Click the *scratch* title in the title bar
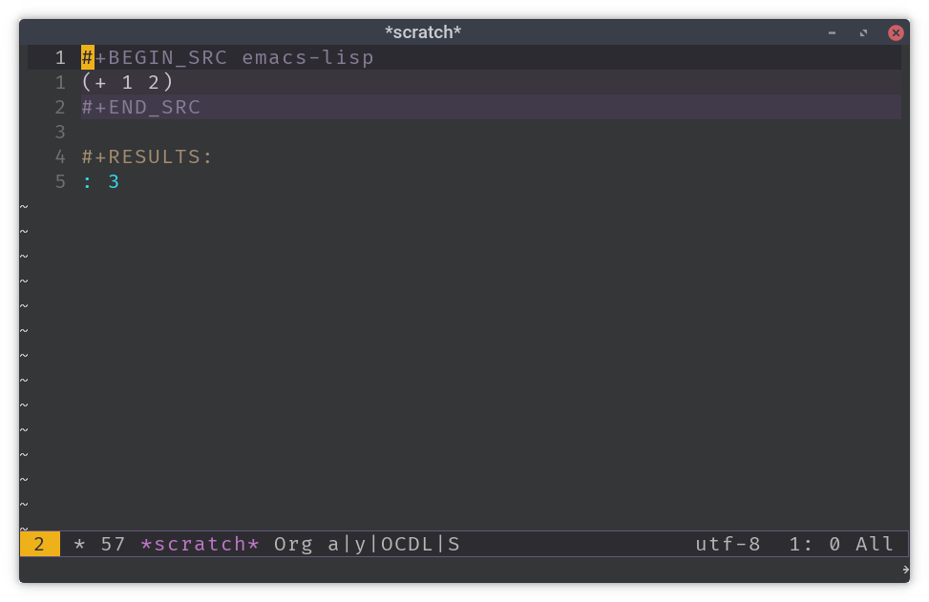 pyautogui.click(x=423, y=31)
